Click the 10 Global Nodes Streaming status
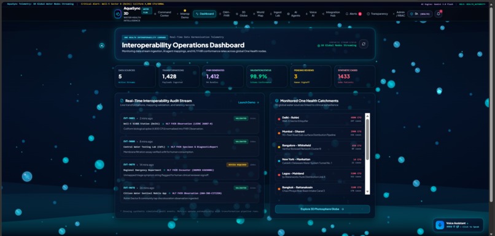The height and width of the screenshot is (236, 495). pos(337,45)
